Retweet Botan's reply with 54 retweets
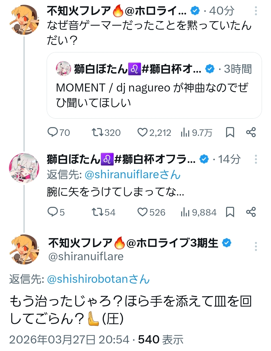The image size is (271, 351). point(97,212)
